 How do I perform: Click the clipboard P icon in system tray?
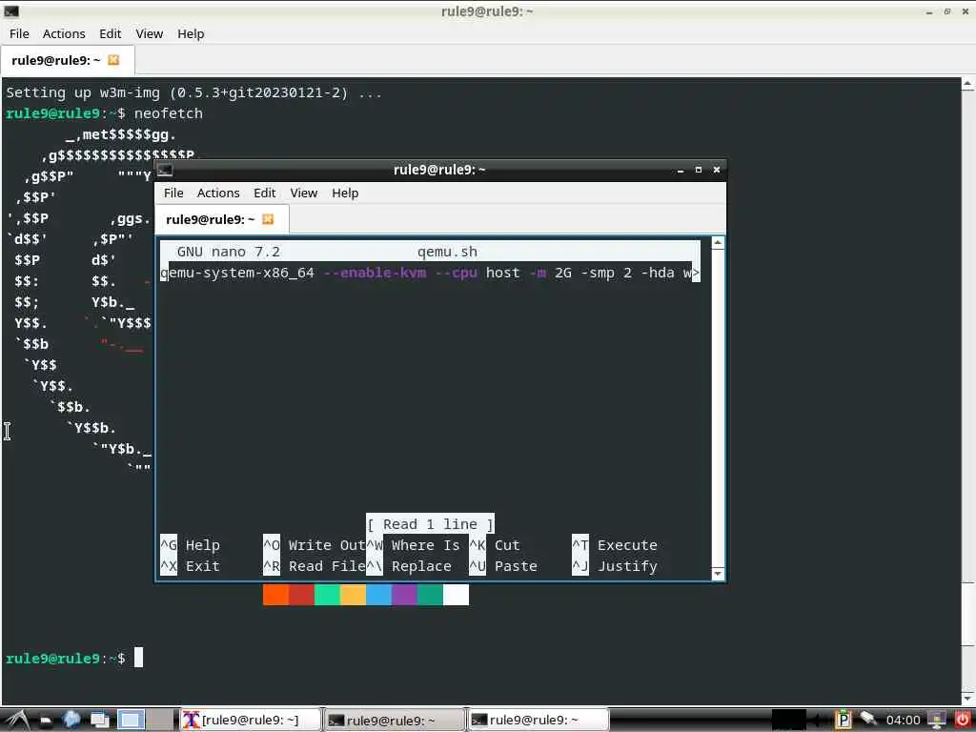pos(844,720)
